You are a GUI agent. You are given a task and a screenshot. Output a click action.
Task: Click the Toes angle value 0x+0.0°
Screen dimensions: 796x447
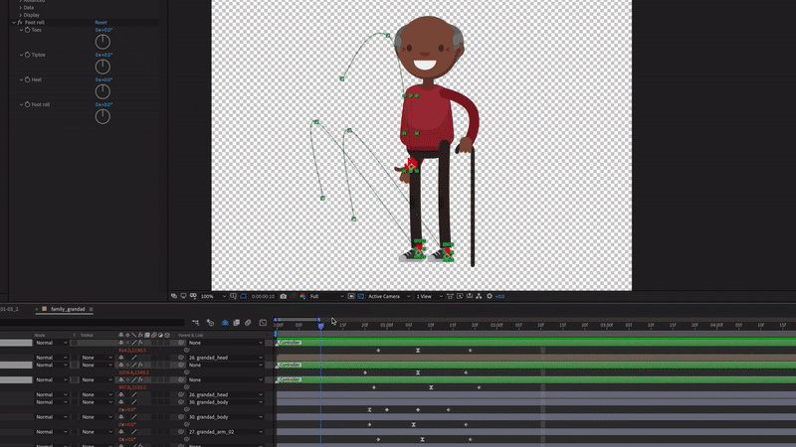click(104, 30)
